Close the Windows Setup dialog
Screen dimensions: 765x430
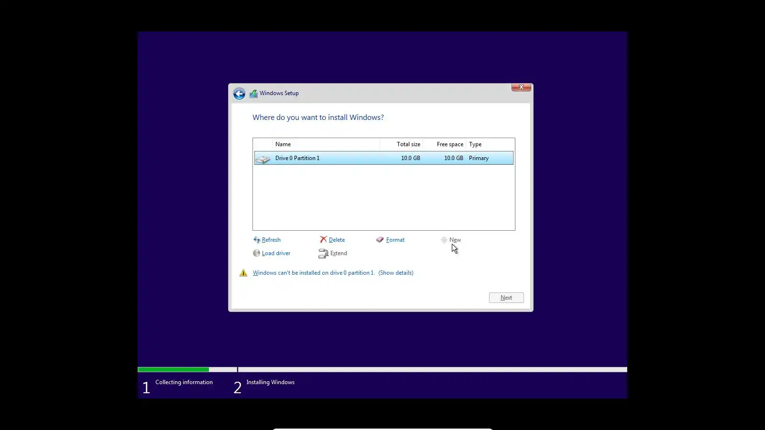pyautogui.click(x=521, y=87)
